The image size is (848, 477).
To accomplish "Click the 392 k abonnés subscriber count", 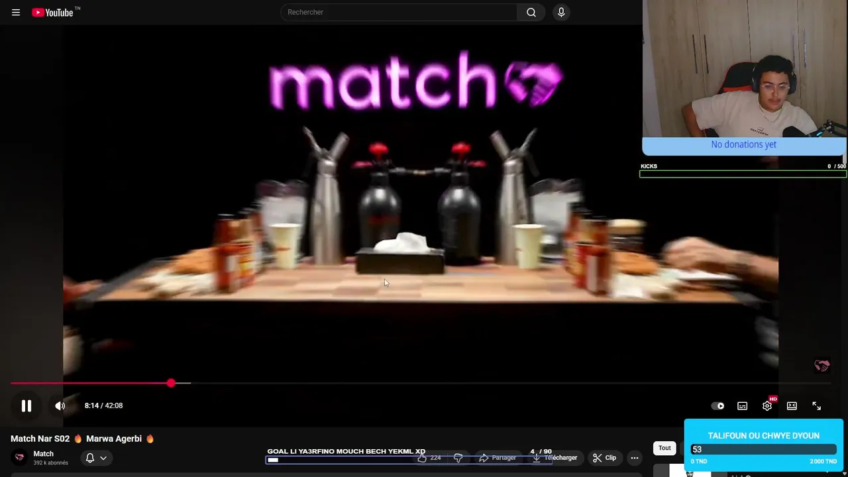I will (x=50, y=463).
